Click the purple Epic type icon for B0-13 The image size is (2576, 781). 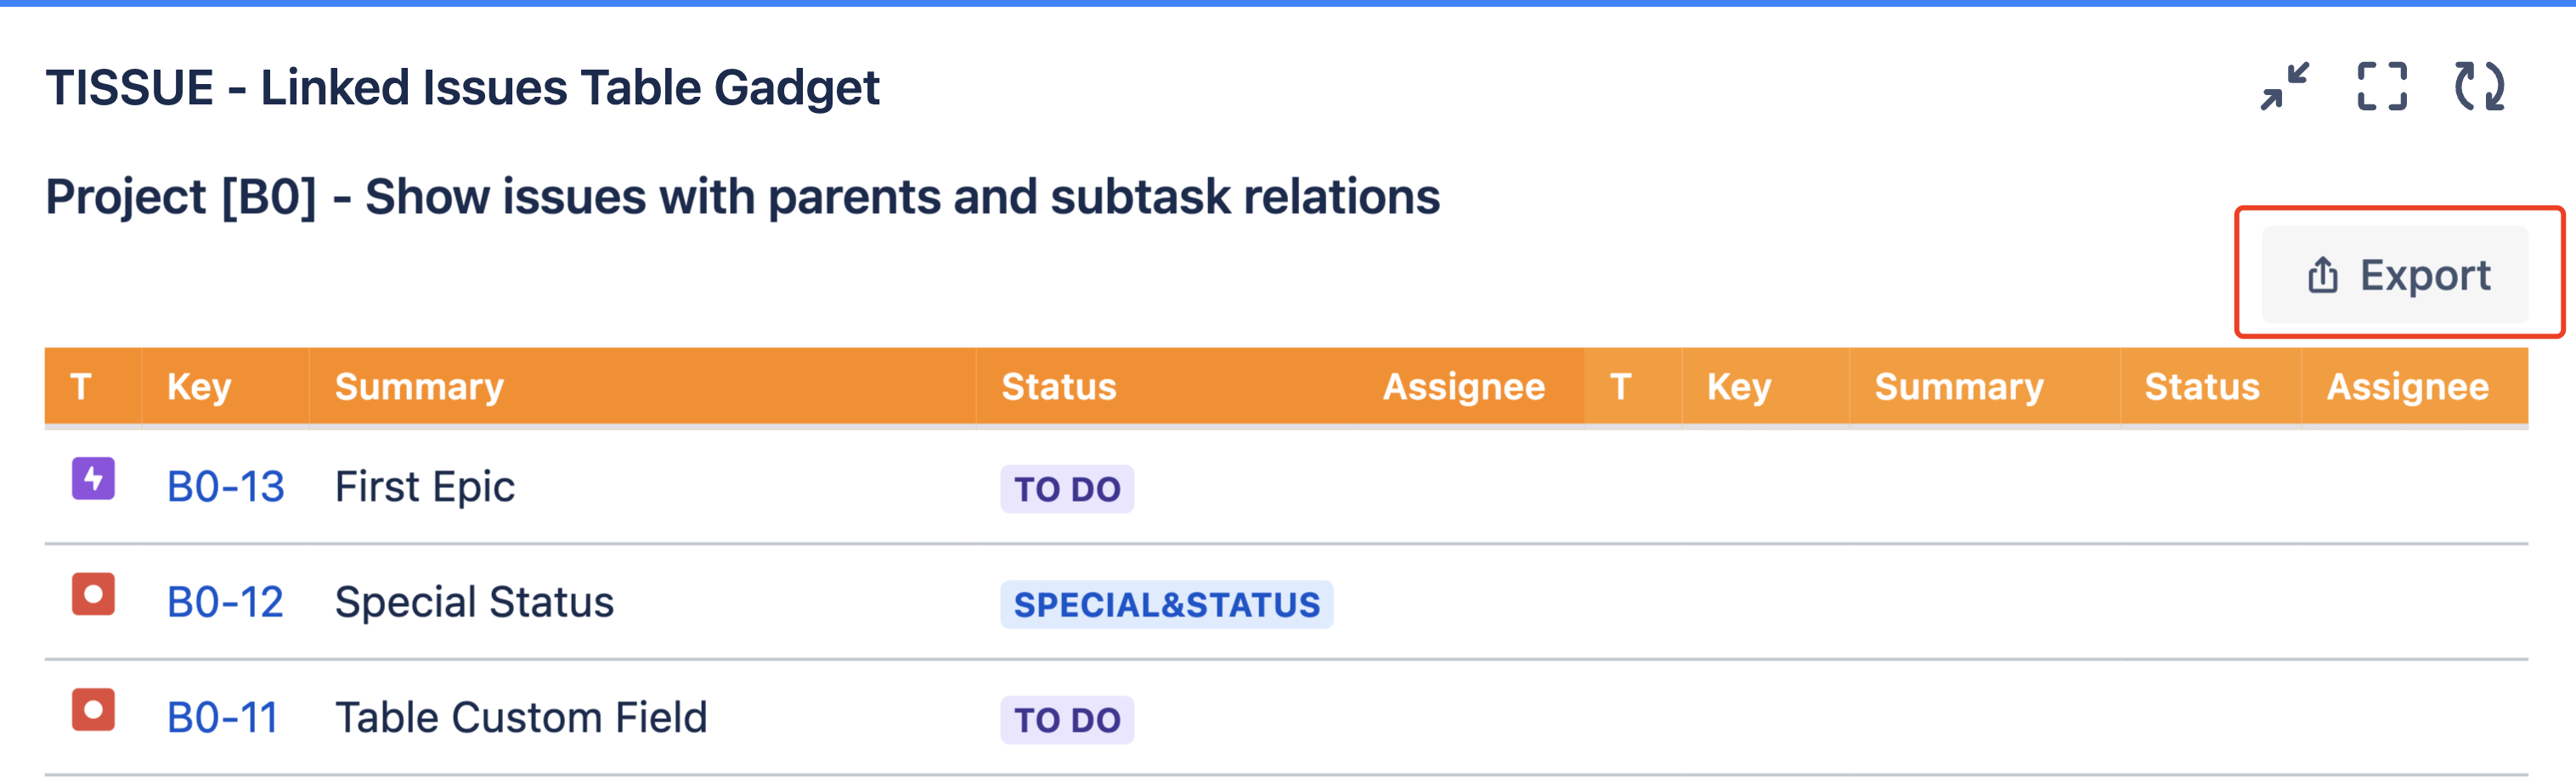pos(93,479)
